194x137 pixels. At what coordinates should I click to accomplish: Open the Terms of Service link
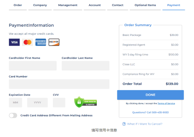pyautogui.click(x=166, y=103)
